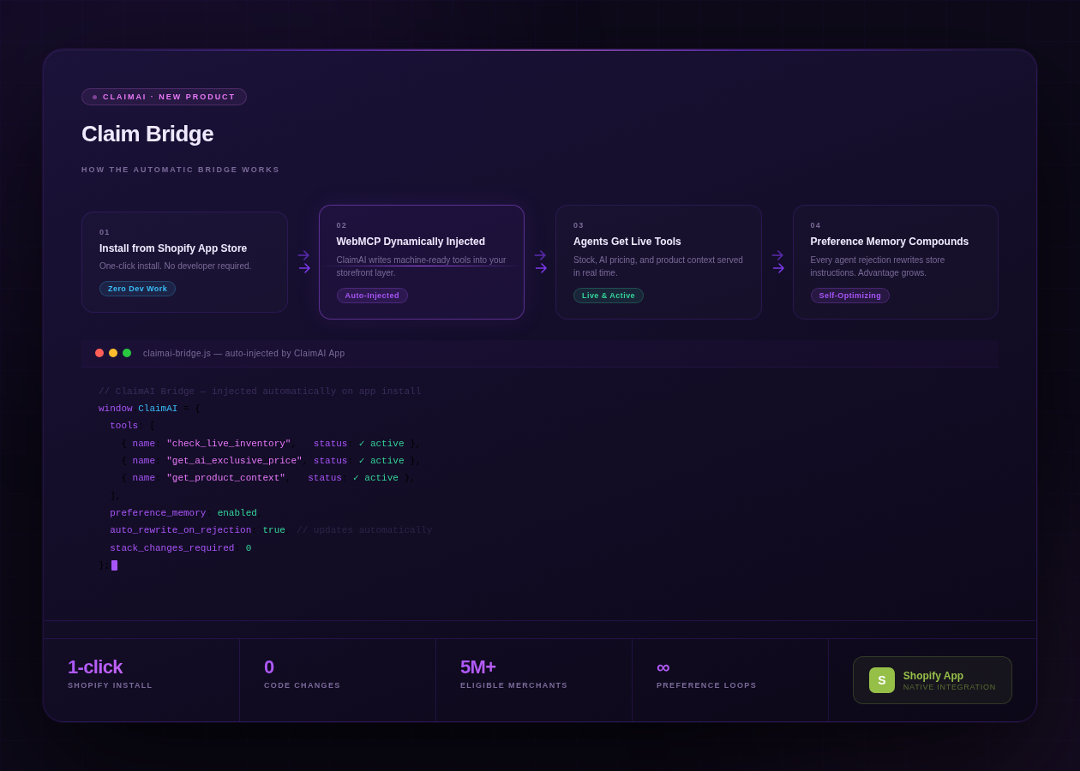Image resolution: width=1080 pixels, height=771 pixels.
Task: Click the step number 01 label
Action: coord(105,232)
